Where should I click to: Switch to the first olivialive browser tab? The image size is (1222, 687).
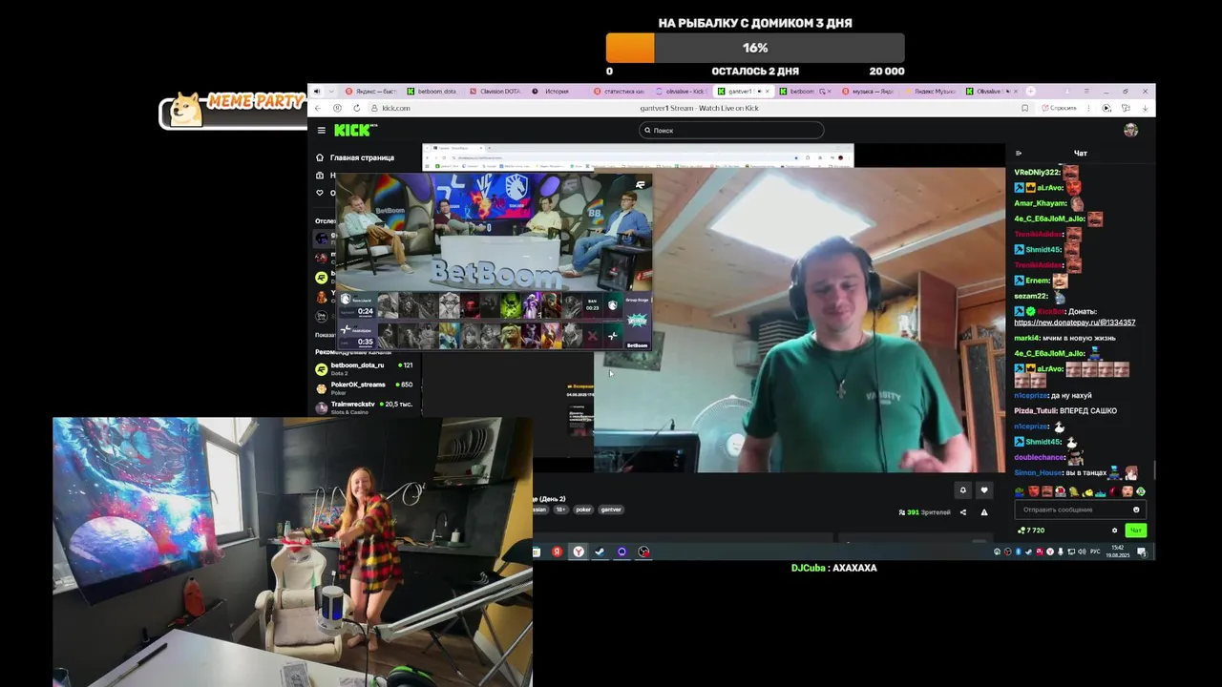click(x=682, y=92)
